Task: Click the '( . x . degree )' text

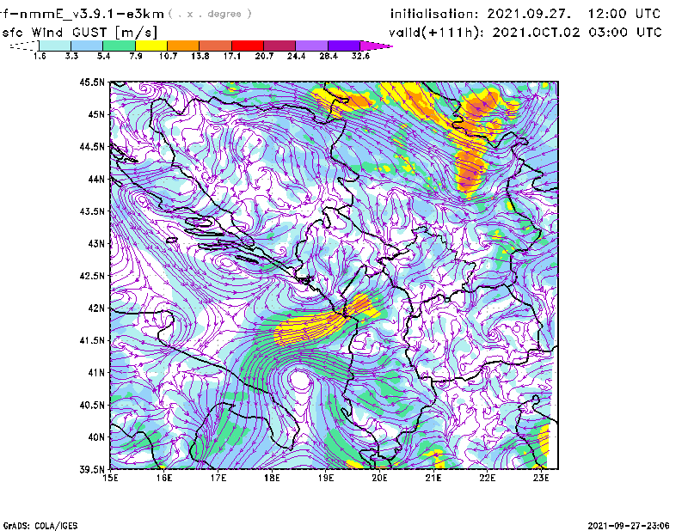Action: pos(210,14)
